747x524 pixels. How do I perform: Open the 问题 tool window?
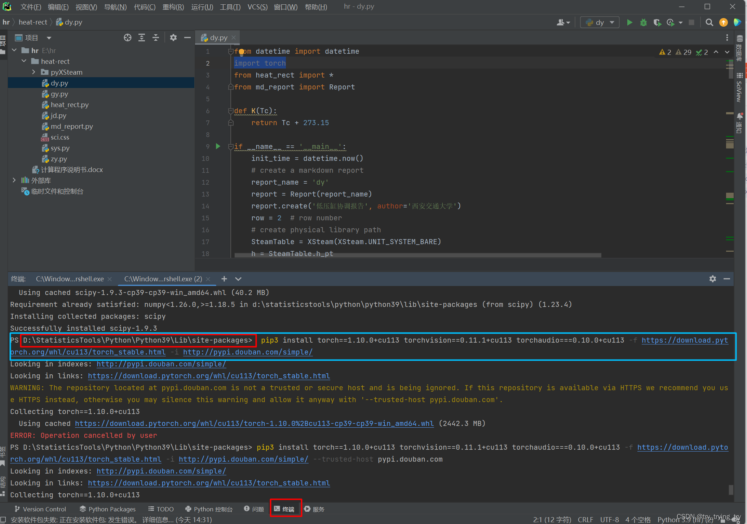point(254,509)
